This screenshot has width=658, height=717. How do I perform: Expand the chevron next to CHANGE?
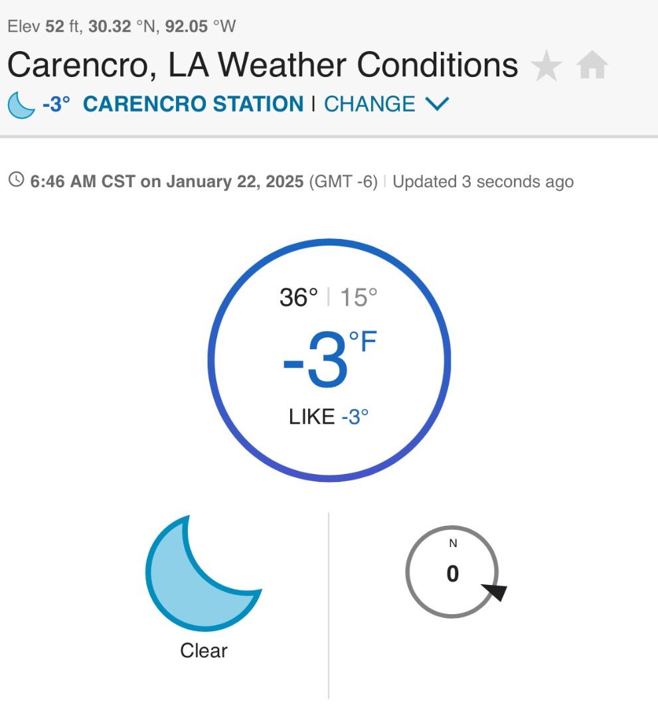point(436,104)
